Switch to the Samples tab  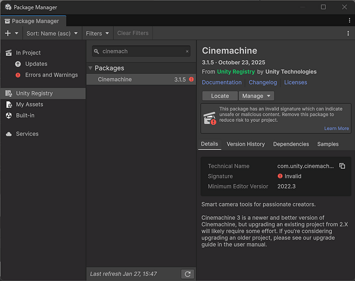pyautogui.click(x=328, y=144)
